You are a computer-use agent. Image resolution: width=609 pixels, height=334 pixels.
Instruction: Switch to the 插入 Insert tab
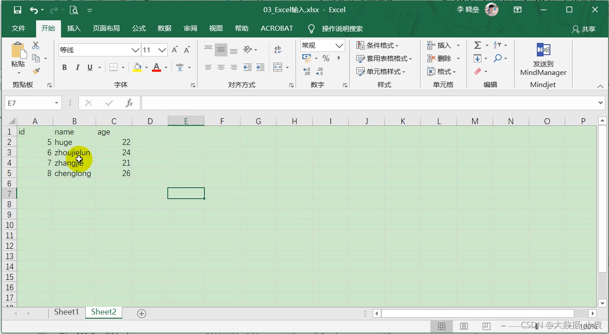tap(74, 28)
